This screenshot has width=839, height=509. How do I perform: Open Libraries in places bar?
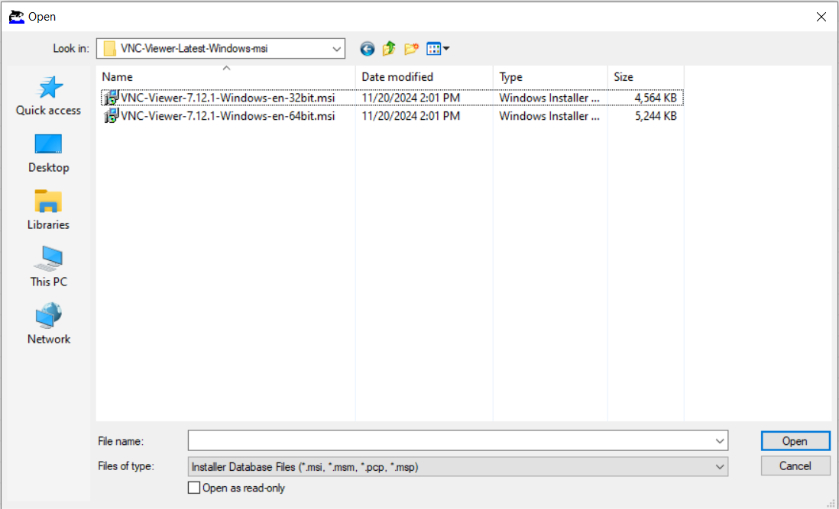click(48, 211)
